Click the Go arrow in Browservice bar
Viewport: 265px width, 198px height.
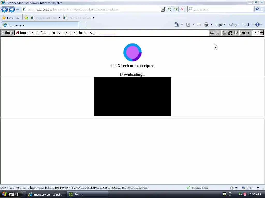[x=212, y=33]
